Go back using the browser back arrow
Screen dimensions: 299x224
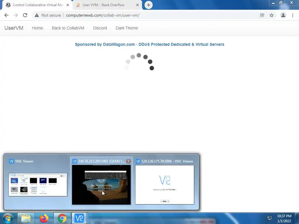pyautogui.click(x=6, y=15)
